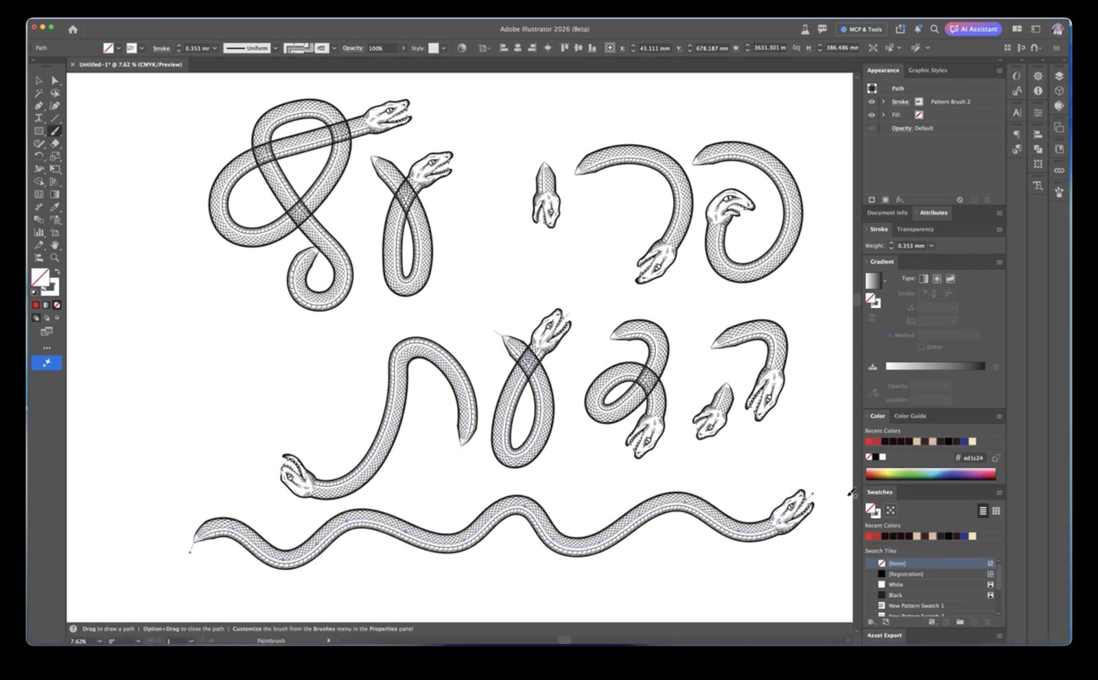
Task: Switch swatches to list view
Action: point(983,511)
